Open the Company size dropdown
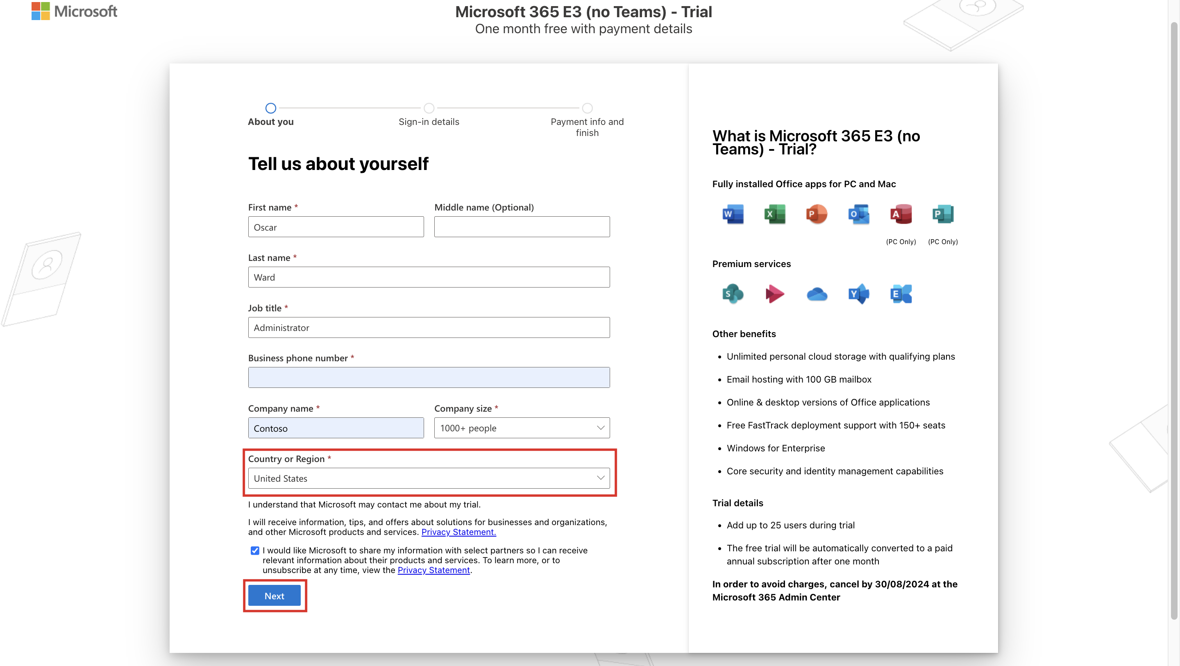Viewport: 1180px width, 666px height. tap(522, 428)
